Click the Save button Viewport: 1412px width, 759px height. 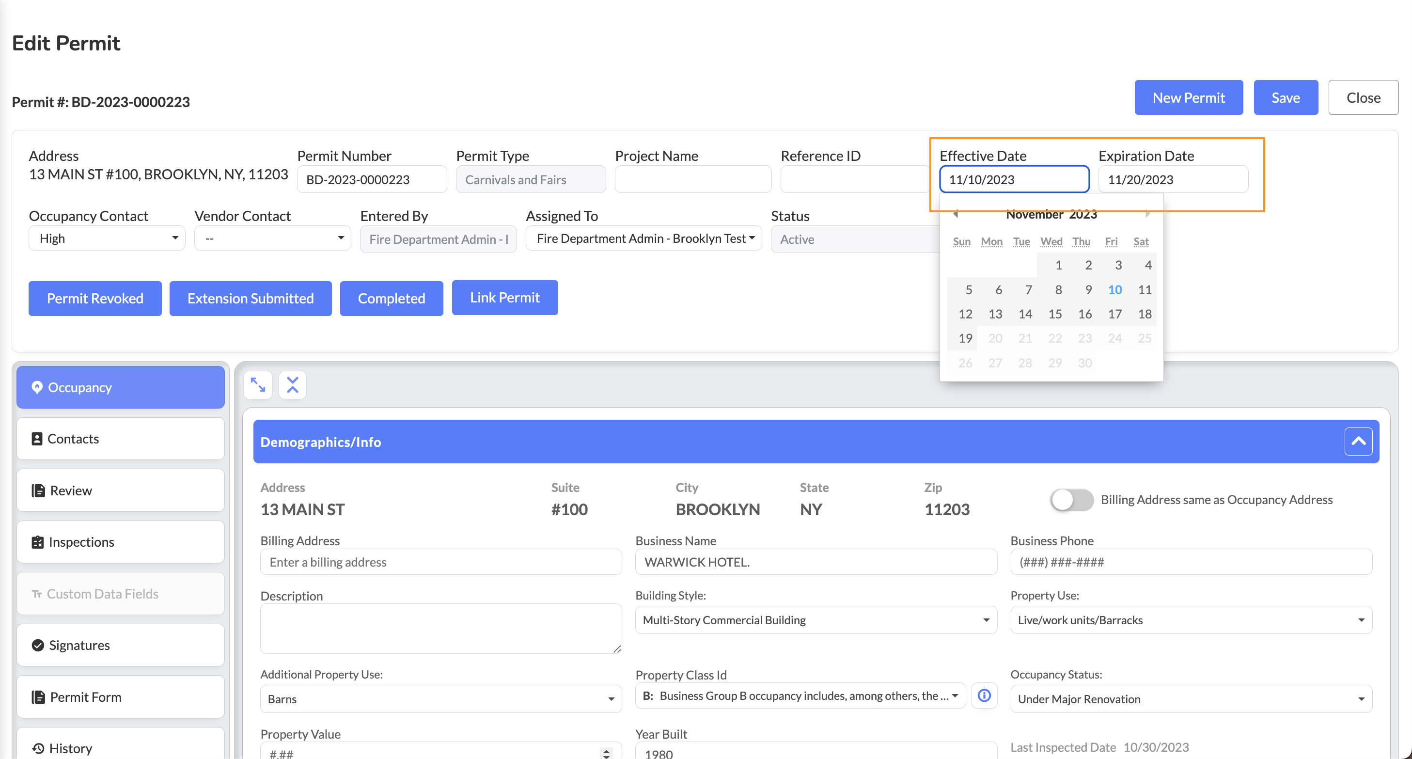coord(1286,97)
